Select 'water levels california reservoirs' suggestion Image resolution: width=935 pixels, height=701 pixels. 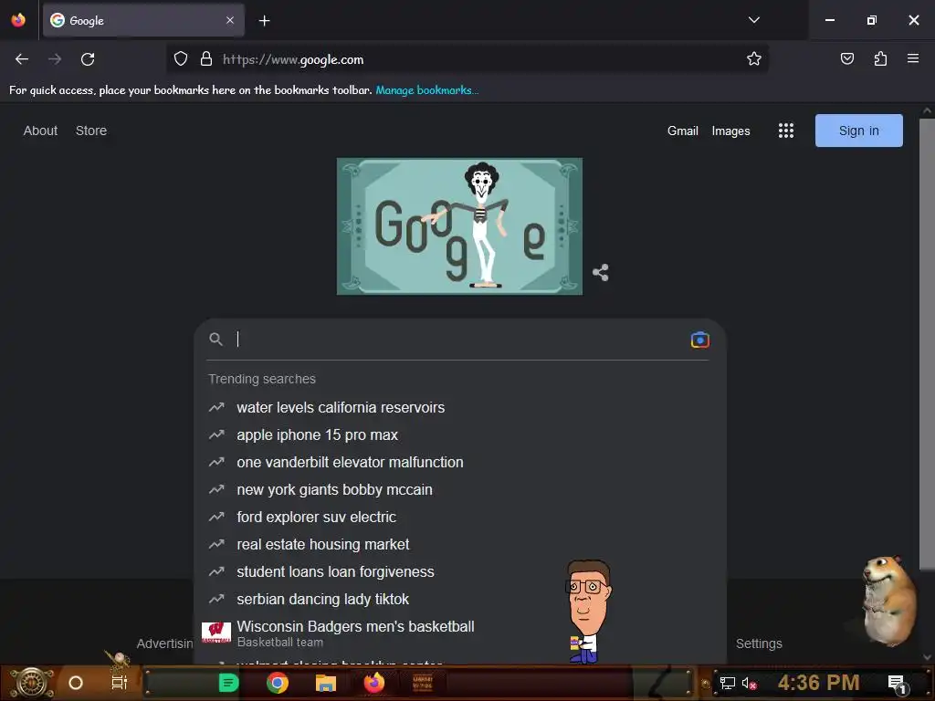459,408
